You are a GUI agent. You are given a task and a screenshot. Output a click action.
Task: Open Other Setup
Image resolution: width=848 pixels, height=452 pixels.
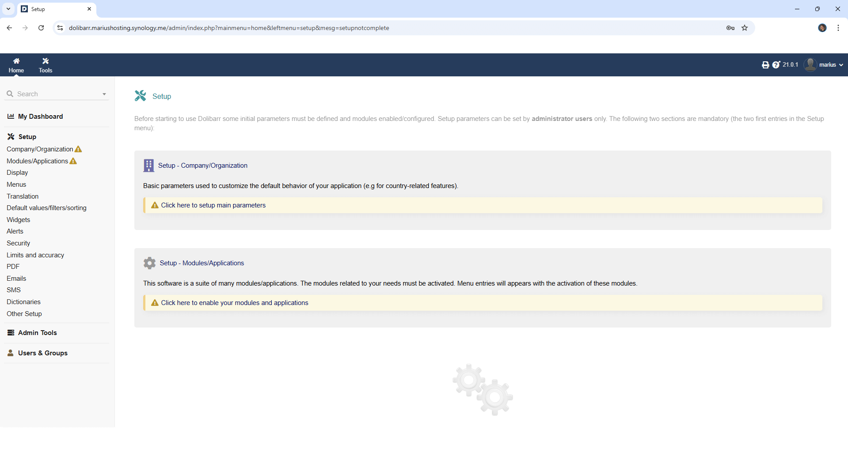[24, 314]
